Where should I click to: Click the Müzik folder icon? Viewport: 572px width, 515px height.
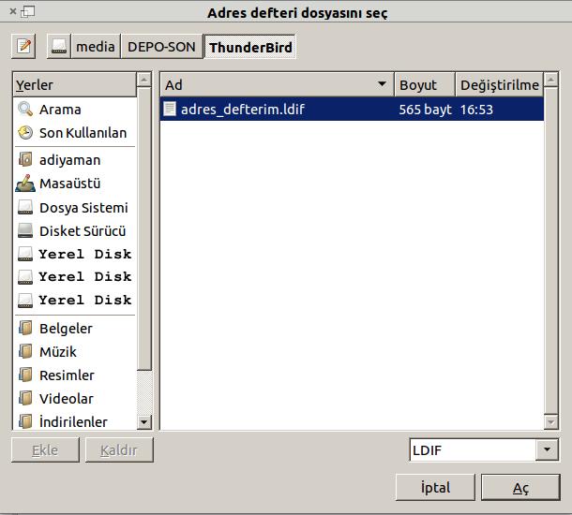coord(25,351)
